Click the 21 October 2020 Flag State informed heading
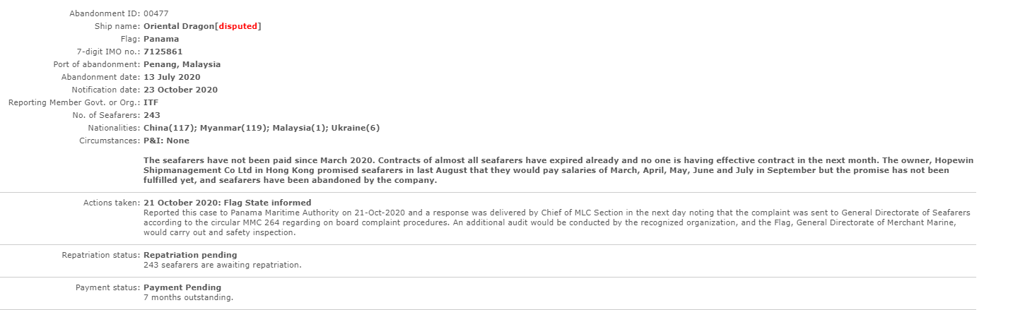The image size is (1013, 310). [227, 203]
